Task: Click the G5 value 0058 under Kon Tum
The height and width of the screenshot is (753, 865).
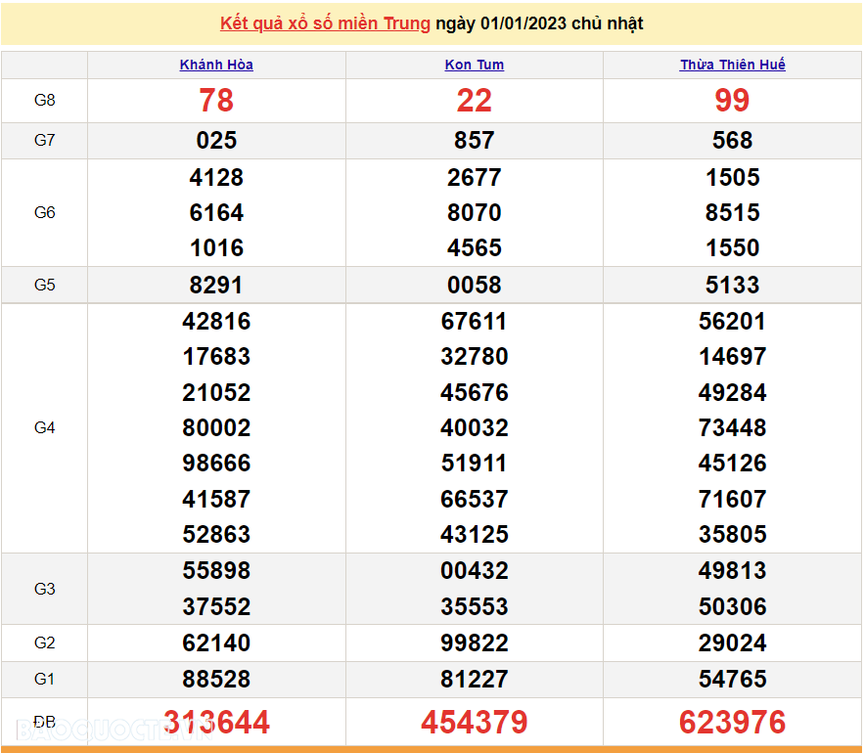Action: (x=474, y=285)
